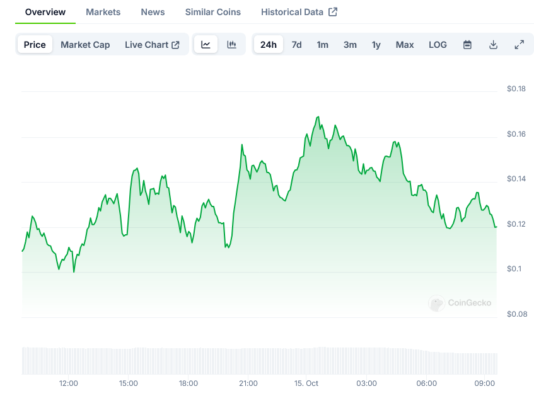534x396 pixels.
Task: Click the 21:00 time axis label
Action: point(248,383)
